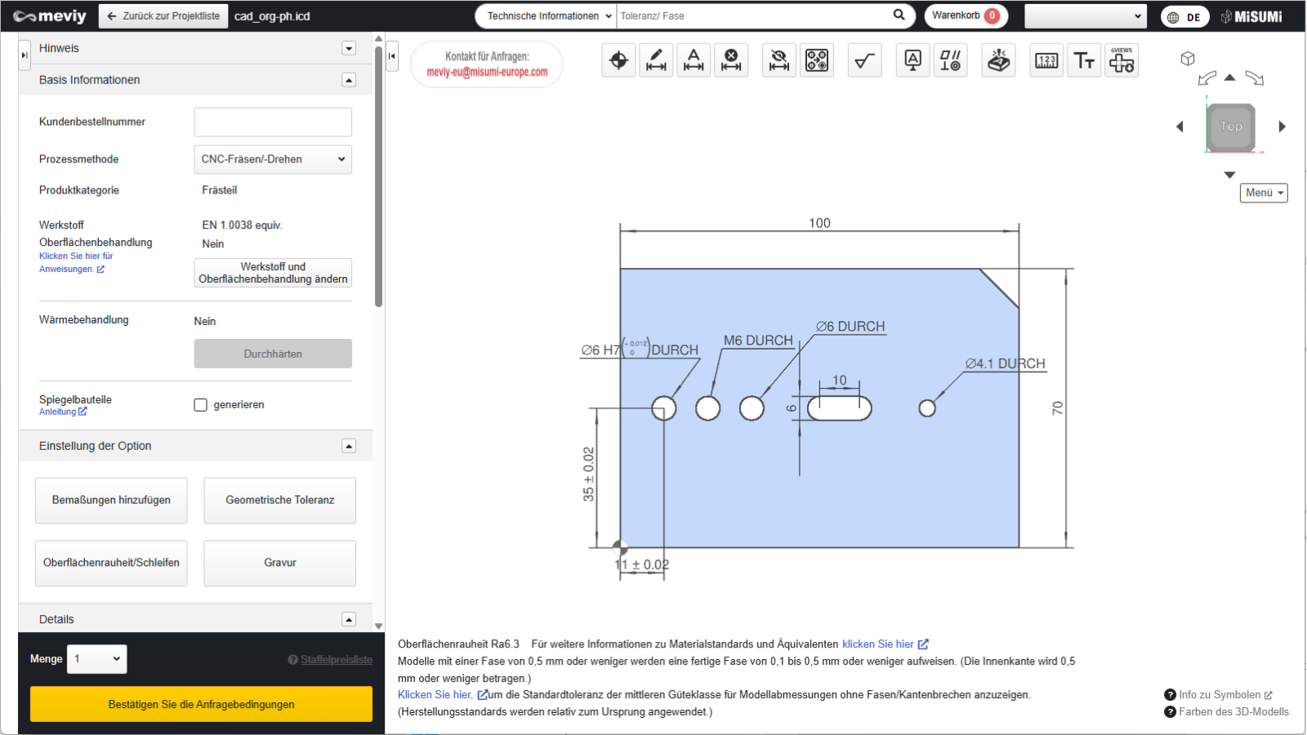
Task: Click the isometric cube view icon
Action: pyautogui.click(x=1188, y=58)
